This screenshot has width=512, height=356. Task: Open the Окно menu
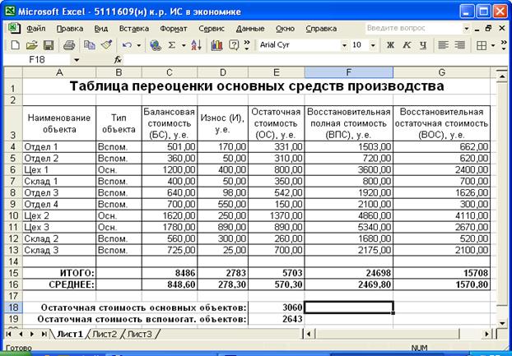[x=285, y=29]
